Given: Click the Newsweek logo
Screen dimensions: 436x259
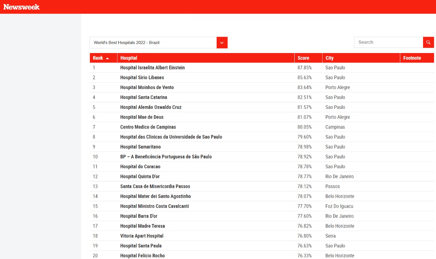Looking at the screenshot, I should pos(21,7).
